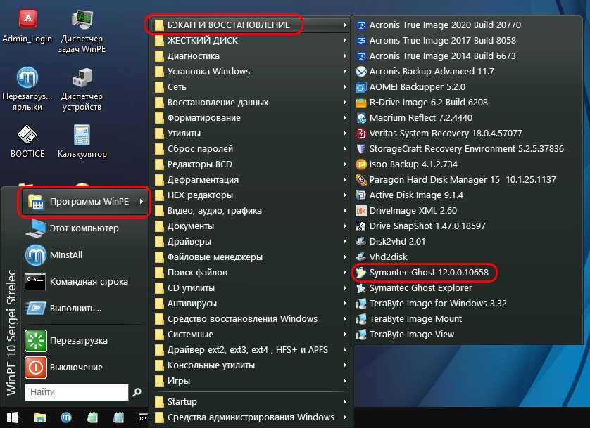Expand ЖЕСТКИЙ ДИСК submenu arrow

[x=345, y=41]
